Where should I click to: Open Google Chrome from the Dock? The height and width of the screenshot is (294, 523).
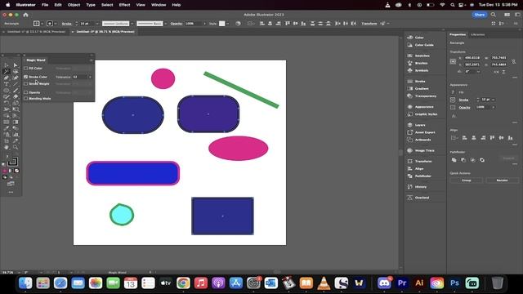tap(183, 283)
